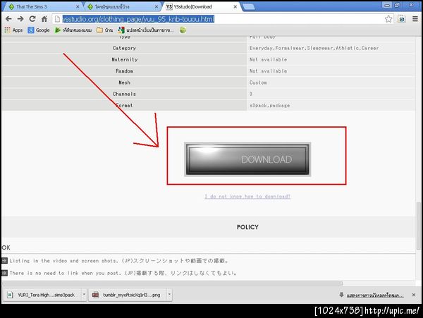423x318 pixels.
Task: Reload the page with the refresh icon
Action: 32,18
